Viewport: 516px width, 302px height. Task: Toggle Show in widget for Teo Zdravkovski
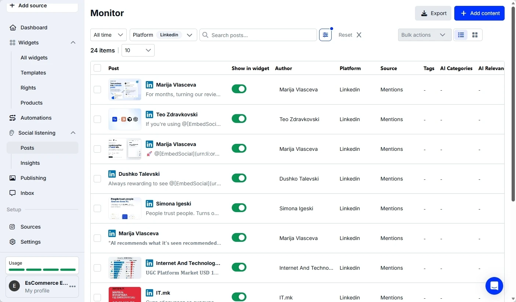click(239, 119)
